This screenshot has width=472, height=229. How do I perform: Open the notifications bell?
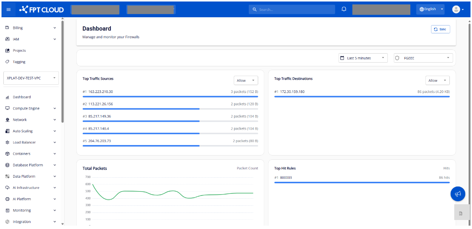point(344,9)
